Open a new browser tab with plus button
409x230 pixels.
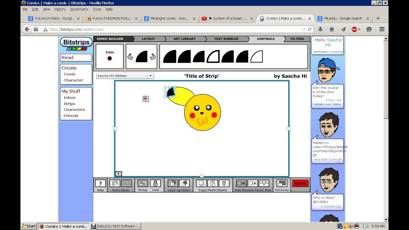378,19
